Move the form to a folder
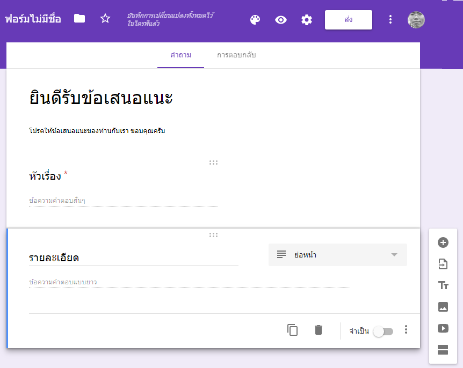 click(x=79, y=19)
